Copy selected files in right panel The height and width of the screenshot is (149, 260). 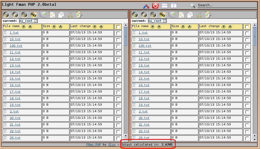point(190,15)
